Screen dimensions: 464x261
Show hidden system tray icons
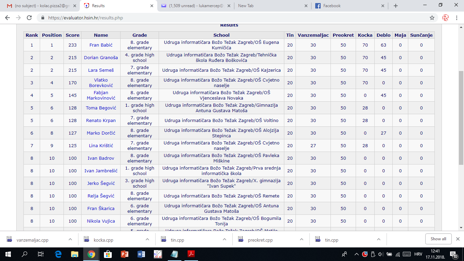tap(356, 254)
